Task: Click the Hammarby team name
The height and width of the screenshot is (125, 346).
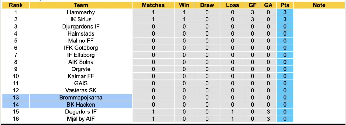Action: coord(81,12)
